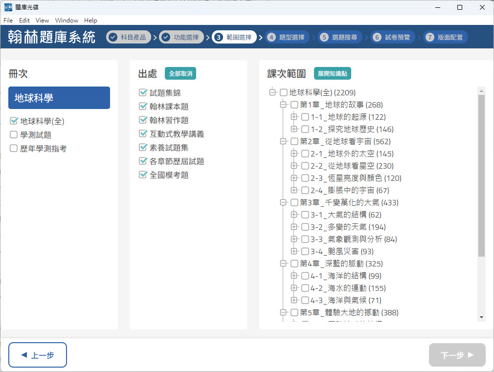494x372 pixels.
Task: Expand 3-4_颱風災害 node
Action: 293,251
